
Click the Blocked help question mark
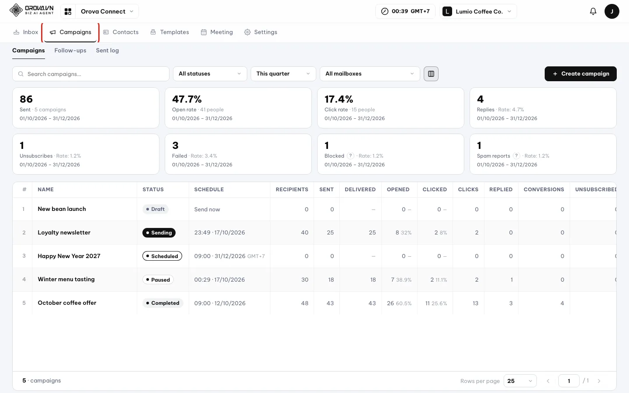pos(350,156)
